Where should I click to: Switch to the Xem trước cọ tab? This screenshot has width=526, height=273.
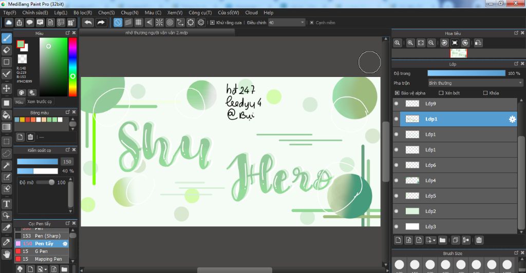pos(40,102)
